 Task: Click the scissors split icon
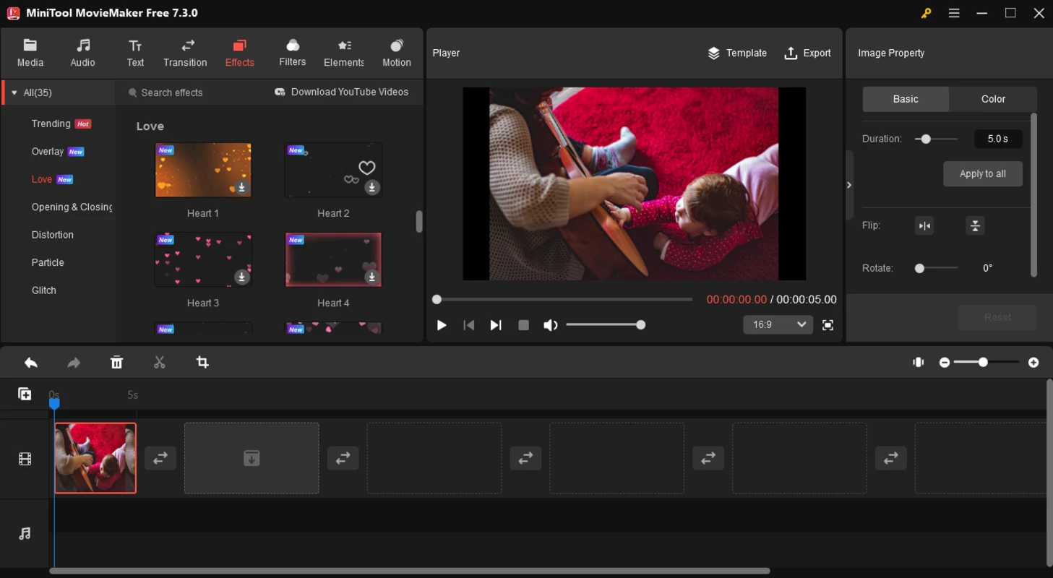[x=160, y=363]
